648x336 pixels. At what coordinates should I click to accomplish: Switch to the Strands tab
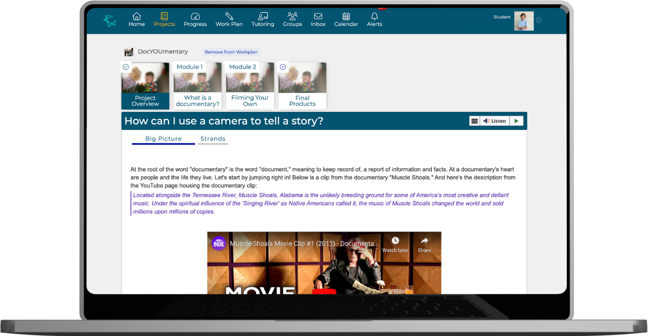coord(213,139)
